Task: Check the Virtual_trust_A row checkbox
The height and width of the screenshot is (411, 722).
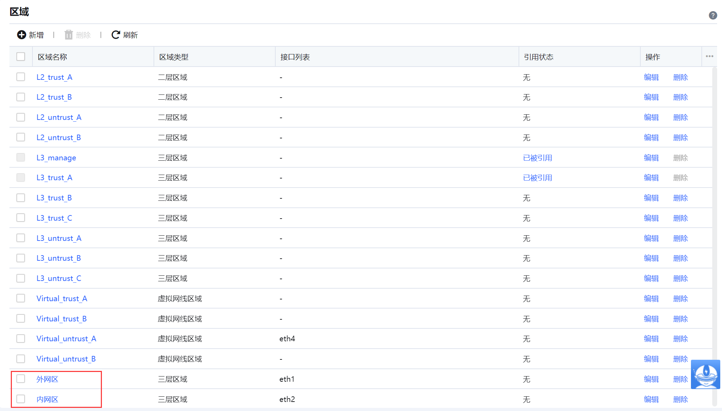Action: [21, 298]
